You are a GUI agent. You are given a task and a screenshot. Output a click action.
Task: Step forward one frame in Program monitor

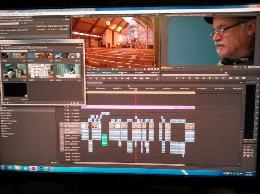pos(216,78)
